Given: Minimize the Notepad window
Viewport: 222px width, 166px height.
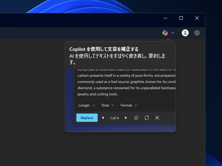Looking at the screenshot, I should (165, 18).
